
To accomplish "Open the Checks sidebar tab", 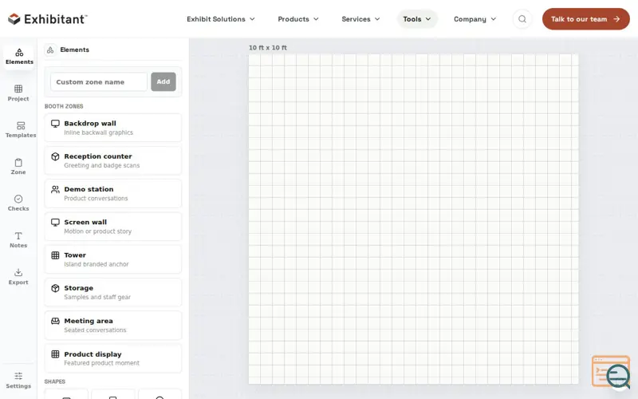I will click(18, 203).
